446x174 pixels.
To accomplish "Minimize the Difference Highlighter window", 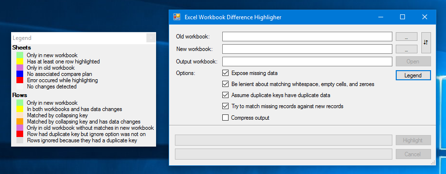I will [x=381, y=17].
